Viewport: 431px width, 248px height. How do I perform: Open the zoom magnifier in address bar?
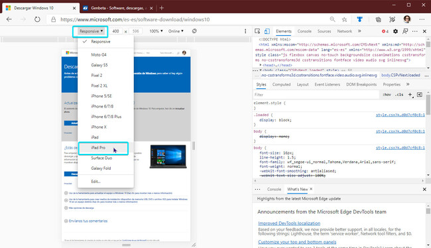(332, 19)
